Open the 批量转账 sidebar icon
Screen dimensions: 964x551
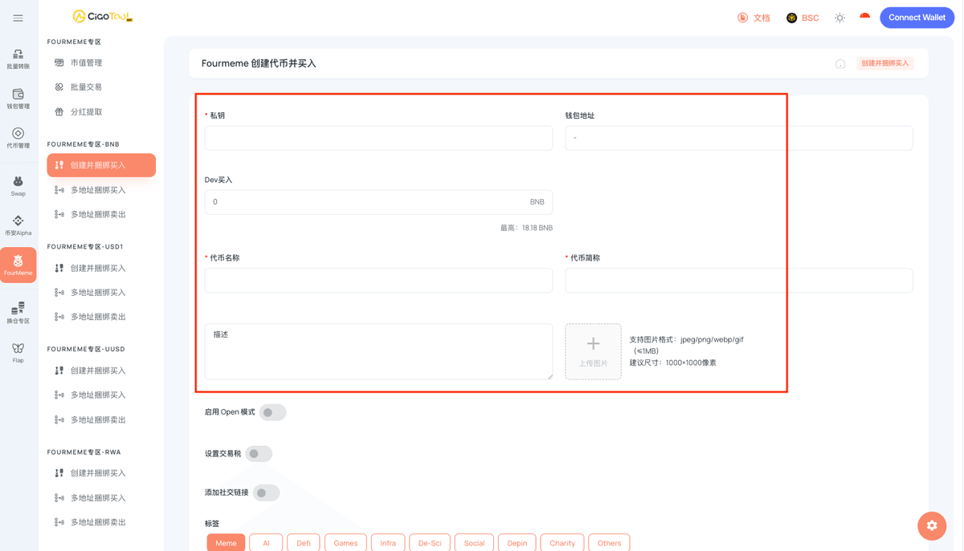18,59
